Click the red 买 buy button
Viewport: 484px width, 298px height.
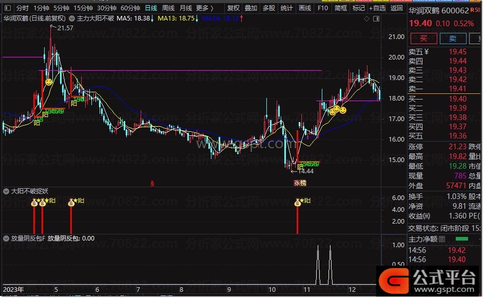(423, 38)
